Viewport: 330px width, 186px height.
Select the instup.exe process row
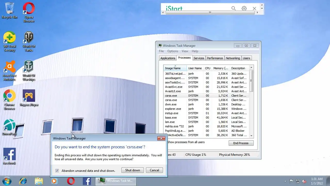(x=206, y=113)
